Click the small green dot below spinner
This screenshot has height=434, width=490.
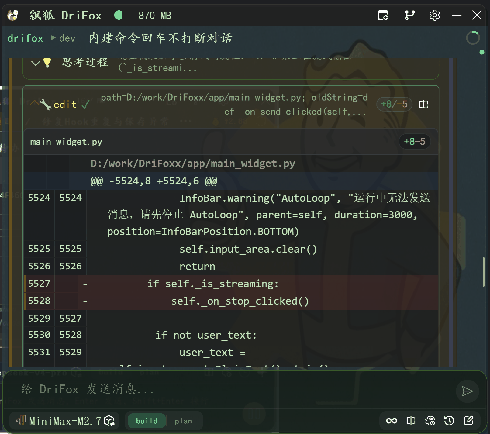tap(481, 52)
